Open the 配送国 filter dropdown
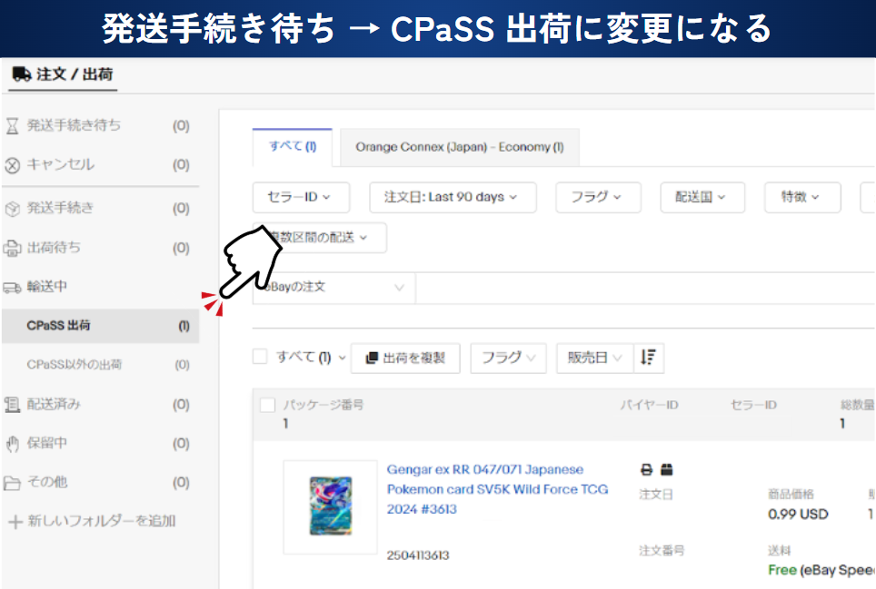This screenshot has height=589, width=876. (702, 197)
